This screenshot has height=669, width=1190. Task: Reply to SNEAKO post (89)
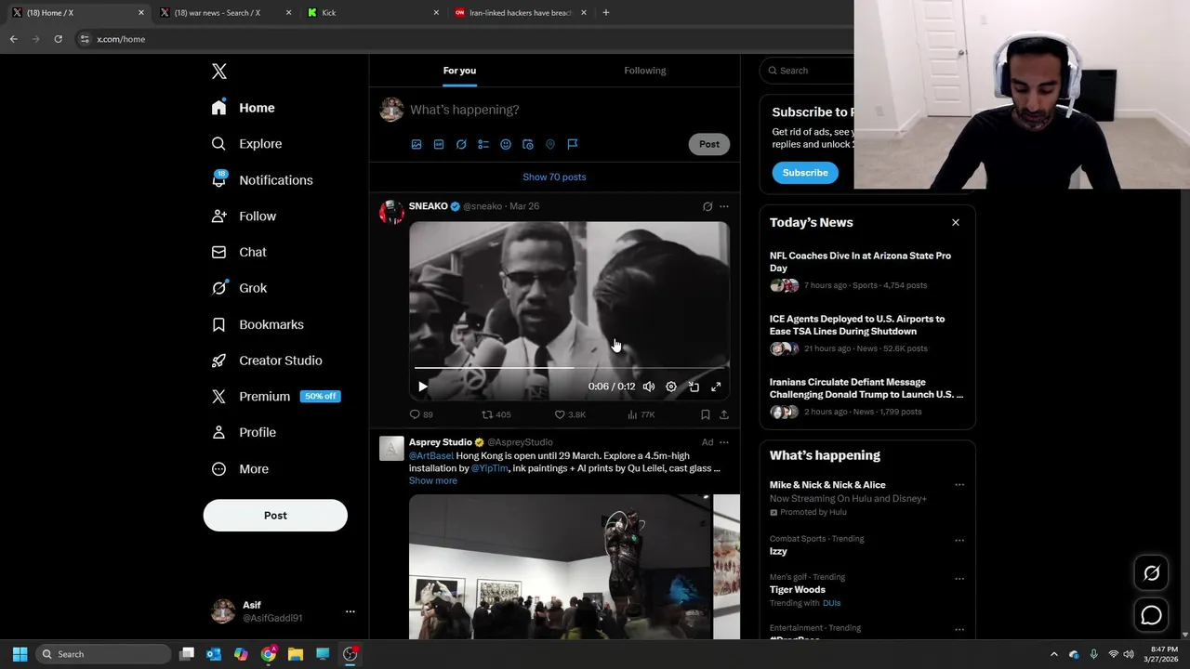pos(421,414)
